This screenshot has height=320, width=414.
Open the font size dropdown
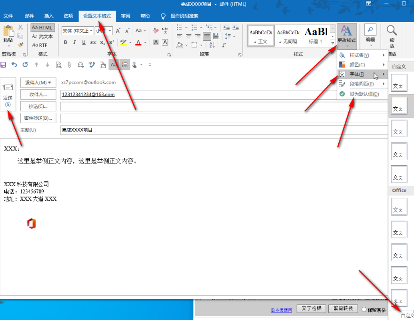point(110,31)
